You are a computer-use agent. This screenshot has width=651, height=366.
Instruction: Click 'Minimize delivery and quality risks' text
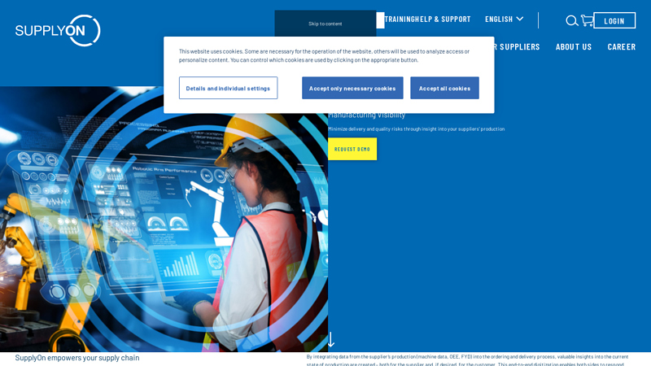[416, 129]
